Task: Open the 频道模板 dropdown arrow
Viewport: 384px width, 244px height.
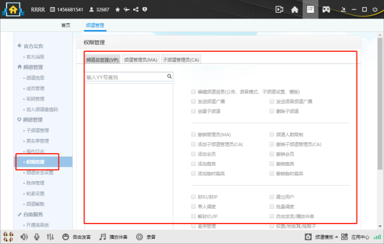Action: pos(337,237)
